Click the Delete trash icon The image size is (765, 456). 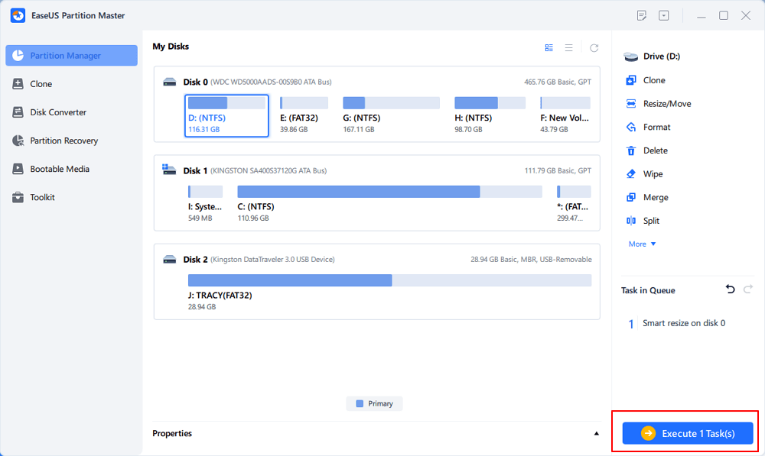pos(631,151)
